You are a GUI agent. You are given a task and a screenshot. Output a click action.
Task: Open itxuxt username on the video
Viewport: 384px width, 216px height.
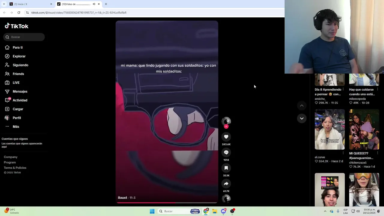pos(122,198)
